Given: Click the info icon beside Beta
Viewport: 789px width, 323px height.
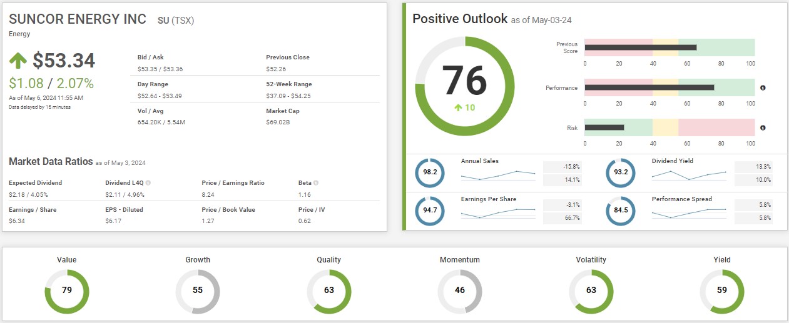Looking at the screenshot, I should click(316, 183).
